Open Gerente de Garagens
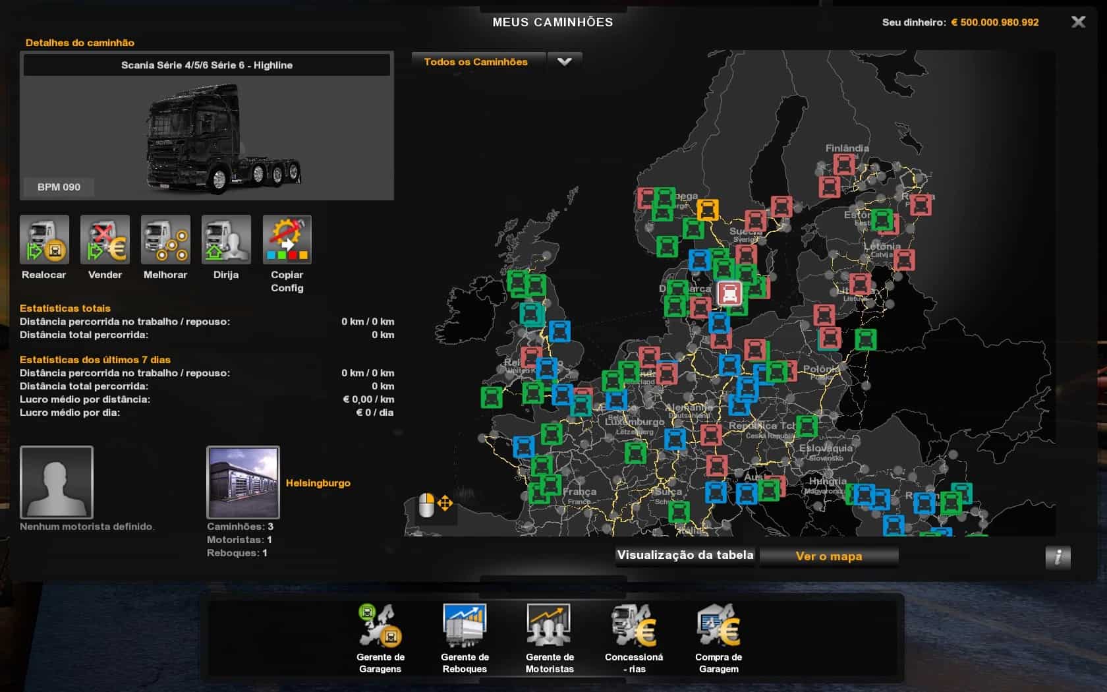This screenshot has width=1107, height=692. pyautogui.click(x=380, y=626)
